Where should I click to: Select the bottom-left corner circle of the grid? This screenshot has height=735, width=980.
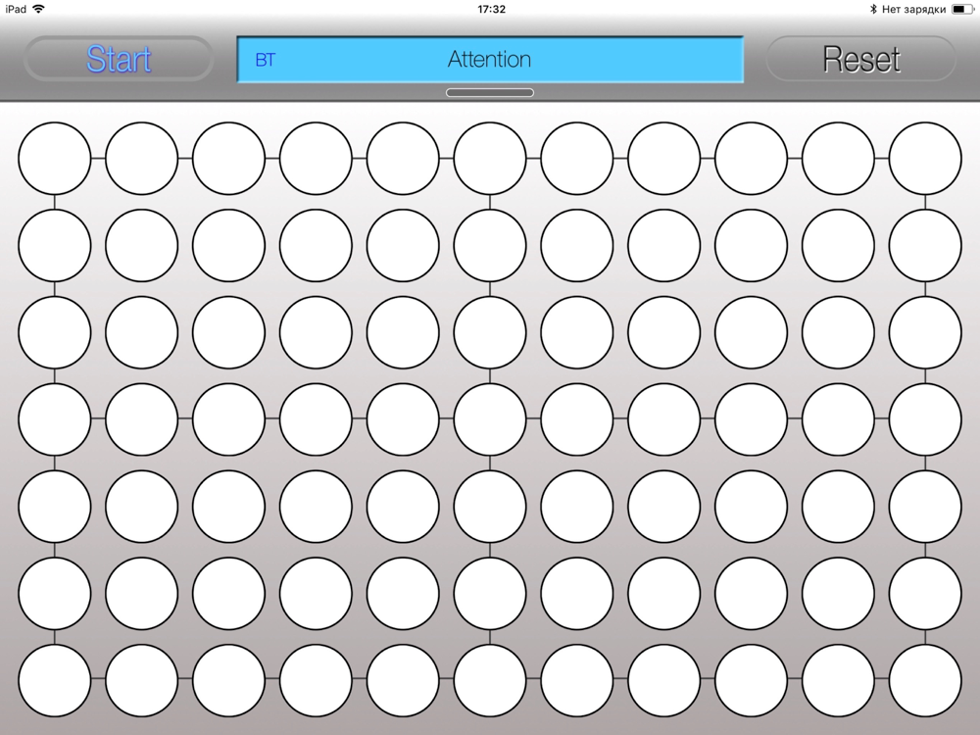[x=54, y=680]
